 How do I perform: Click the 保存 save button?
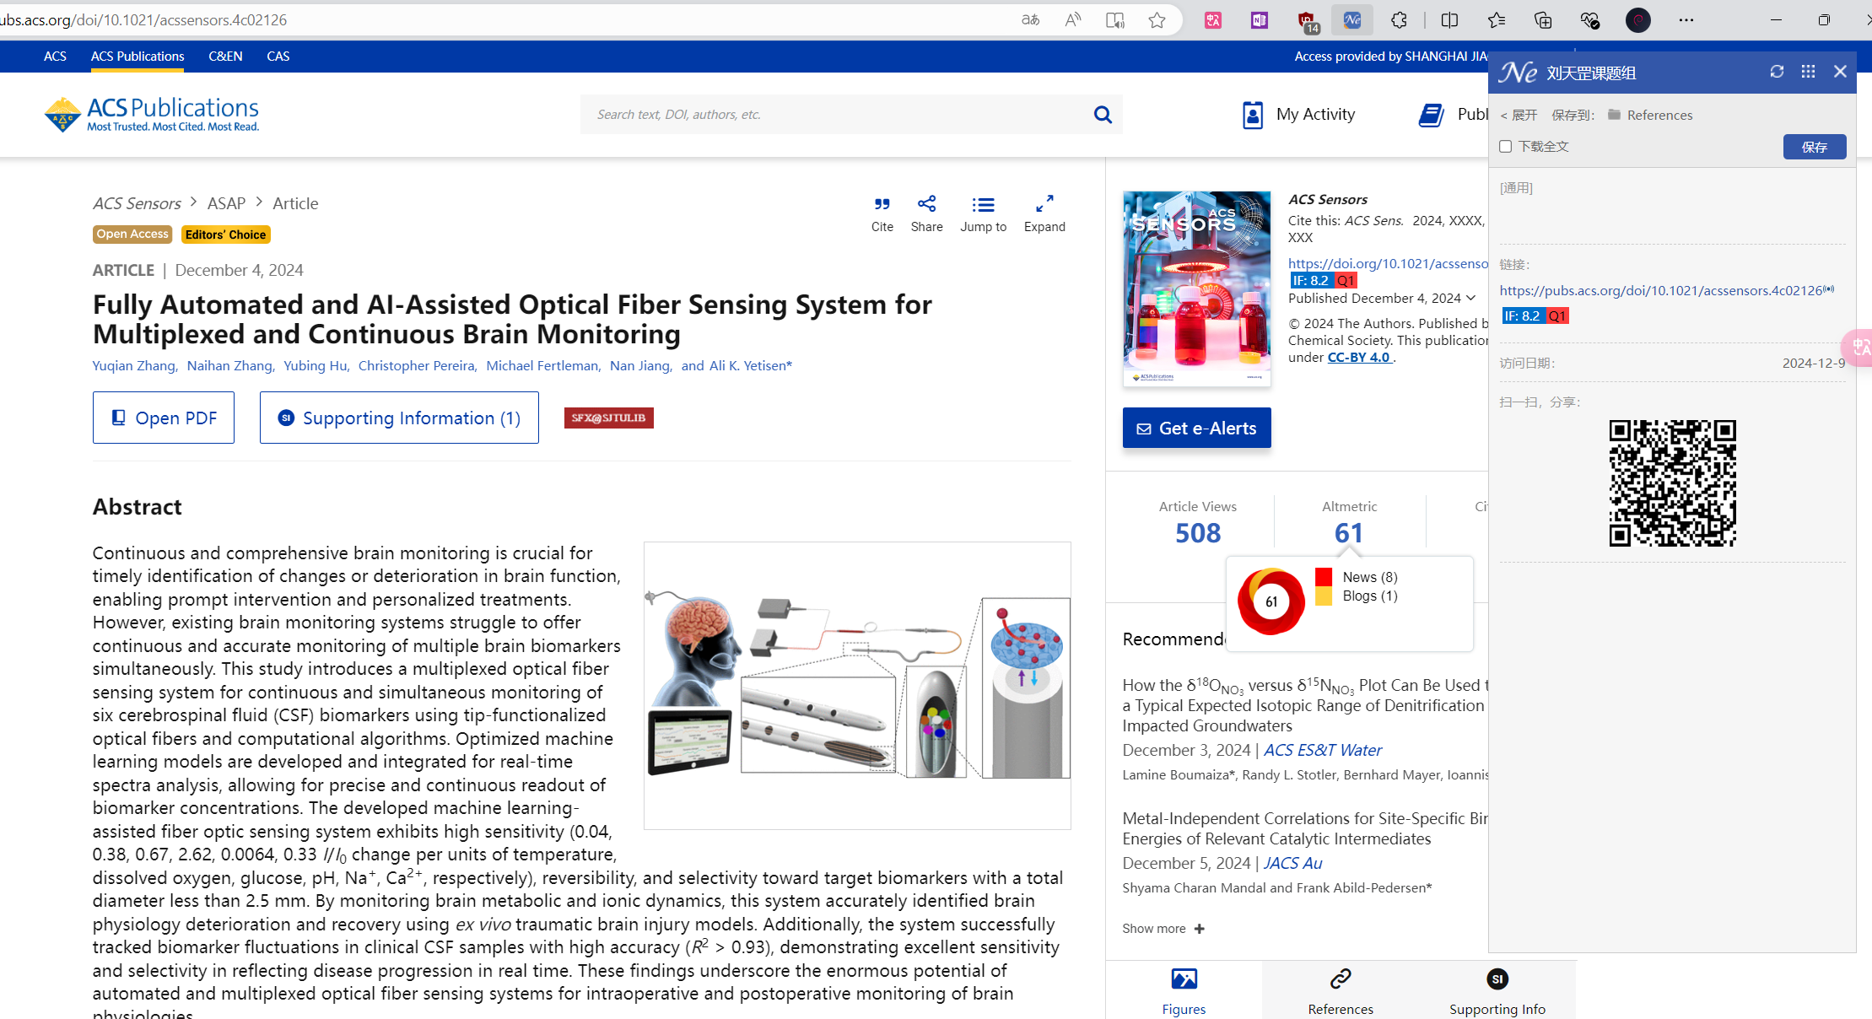[1815, 147]
